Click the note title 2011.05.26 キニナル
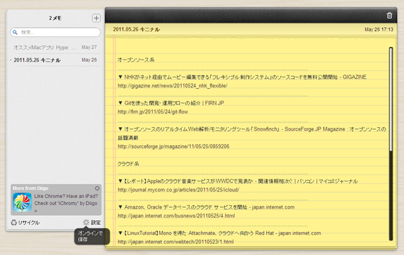This screenshot has height=255, width=404. [x=136, y=30]
